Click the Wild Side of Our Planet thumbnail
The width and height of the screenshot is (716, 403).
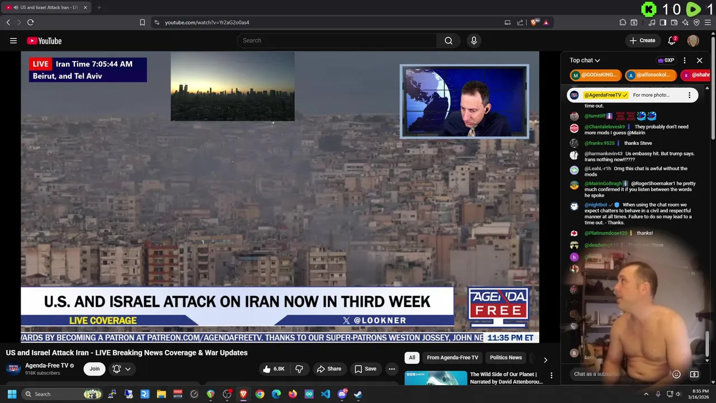pyautogui.click(x=436, y=378)
